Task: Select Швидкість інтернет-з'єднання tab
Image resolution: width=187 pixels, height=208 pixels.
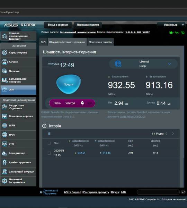Action: (x=67, y=42)
